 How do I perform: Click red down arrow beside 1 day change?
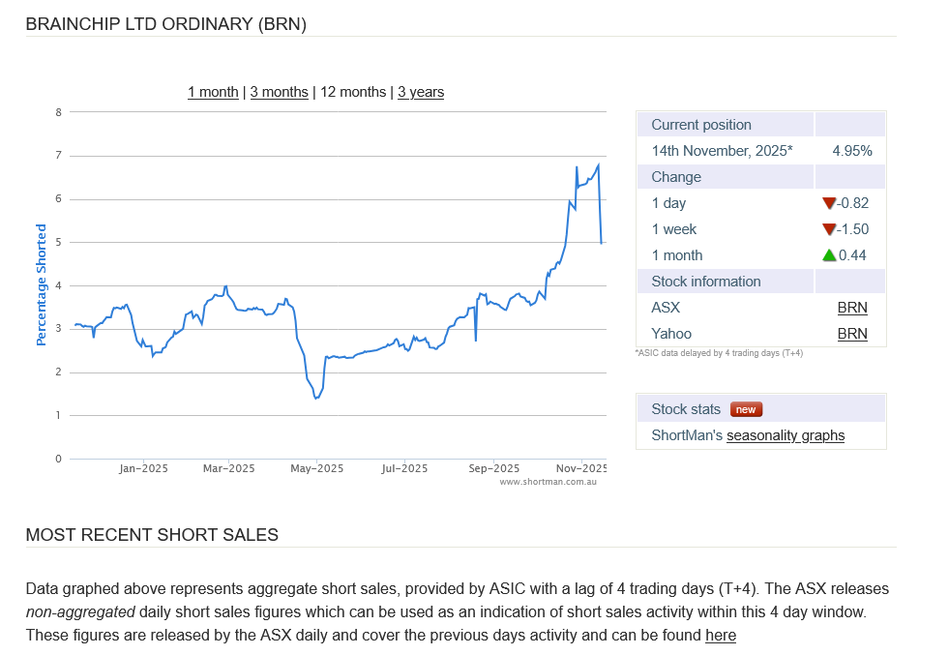pyautogui.click(x=828, y=203)
